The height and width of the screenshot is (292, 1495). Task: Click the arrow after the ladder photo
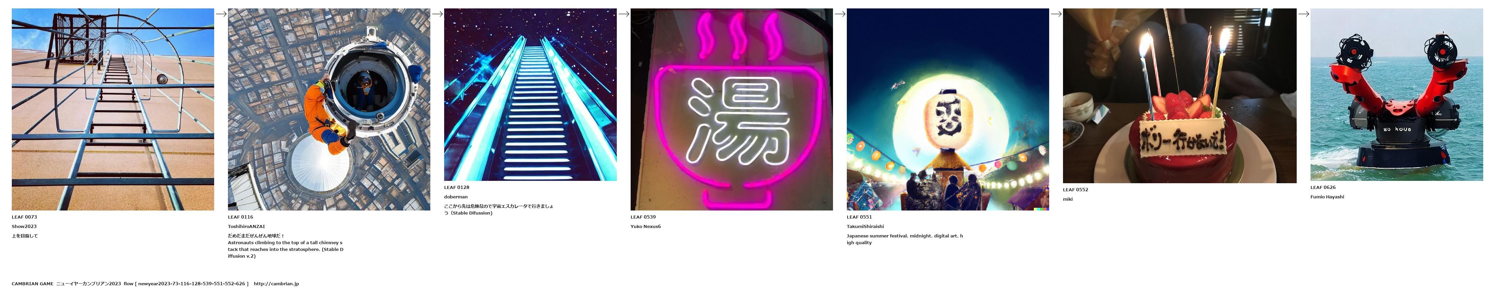tap(221, 14)
